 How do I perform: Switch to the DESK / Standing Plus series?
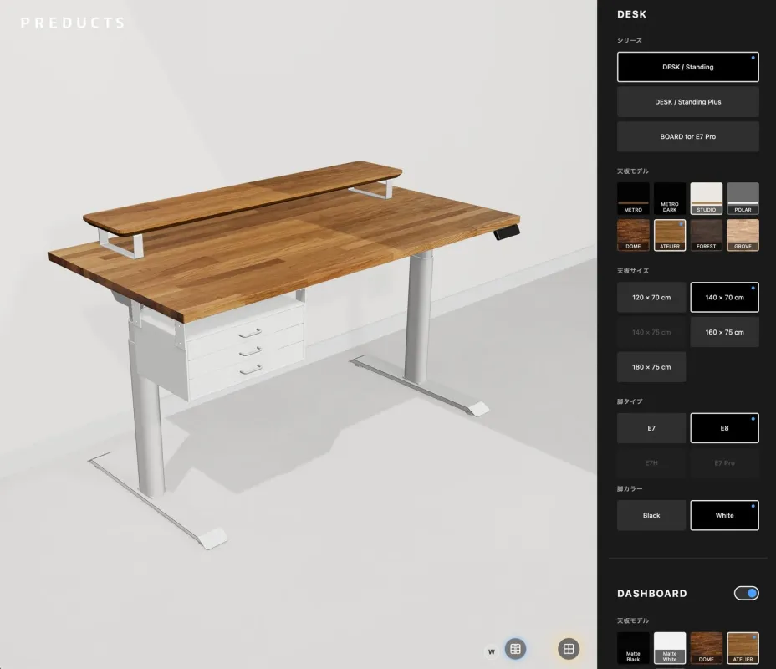point(687,102)
